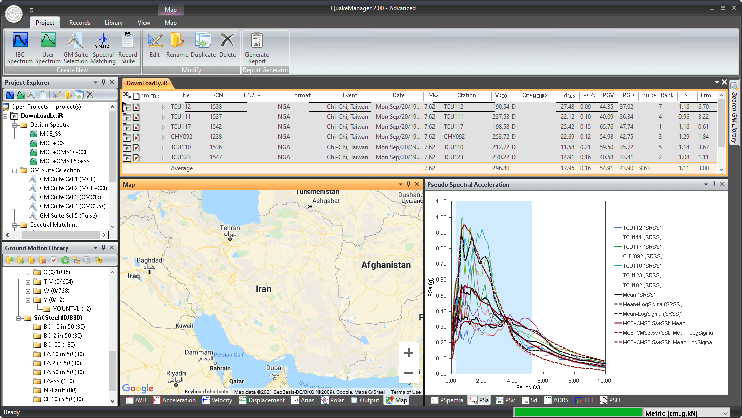Open GM Suite Selection tool in ribbon

76,48
